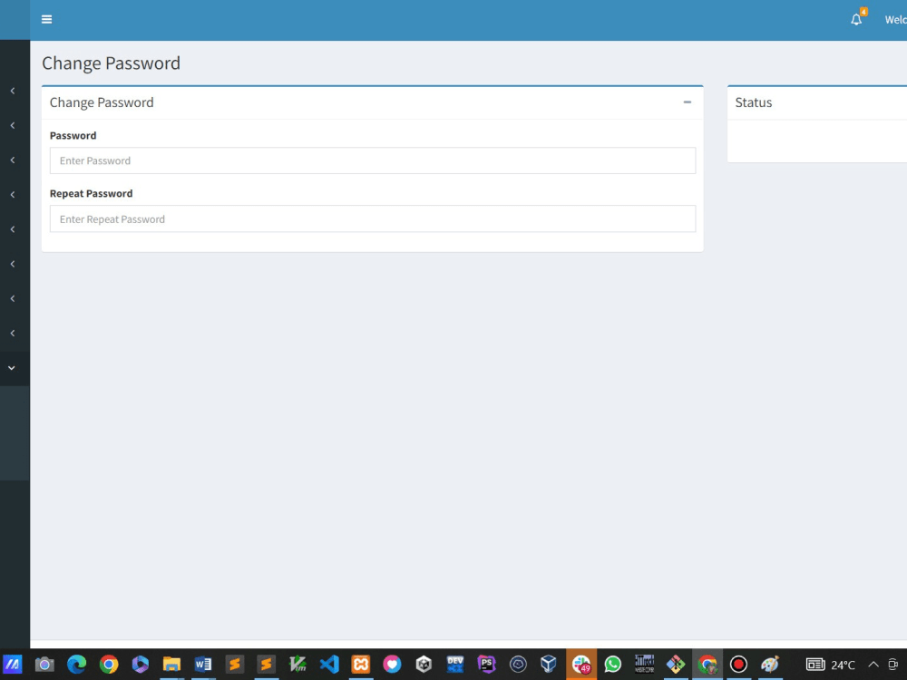The image size is (907, 680).
Task: Open the XAMPP control panel taskbar icon
Action: [360, 665]
